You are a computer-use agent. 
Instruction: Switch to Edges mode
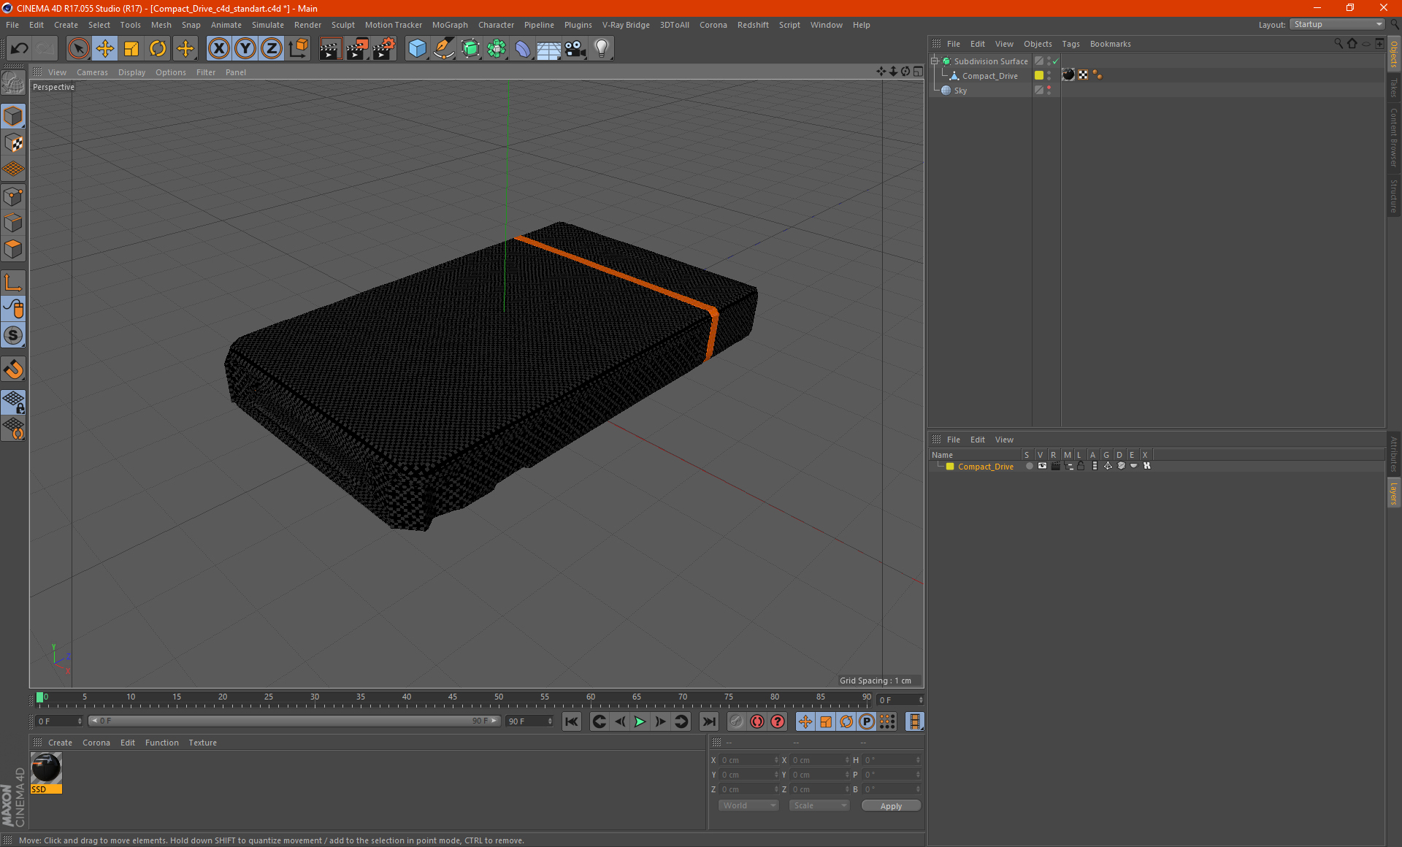(13, 223)
